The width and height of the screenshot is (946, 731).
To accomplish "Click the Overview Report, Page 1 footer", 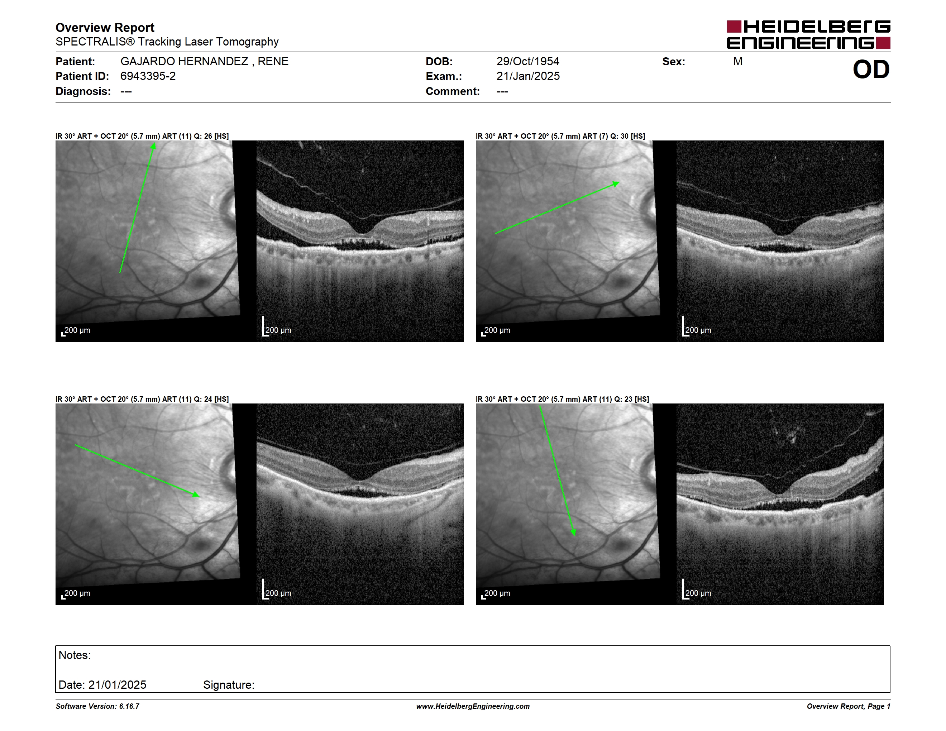I will (849, 706).
